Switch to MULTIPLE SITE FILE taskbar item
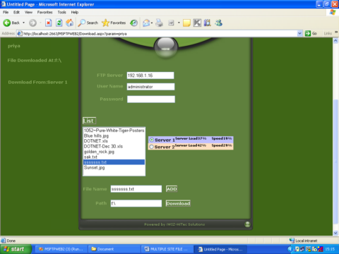The width and height of the screenshot is (339, 254). pyautogui.click(x=167, y=249)
